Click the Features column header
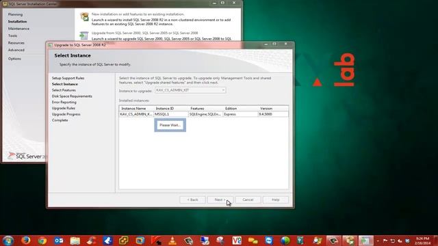The image size is (438, 246). (x=205, y=108)
